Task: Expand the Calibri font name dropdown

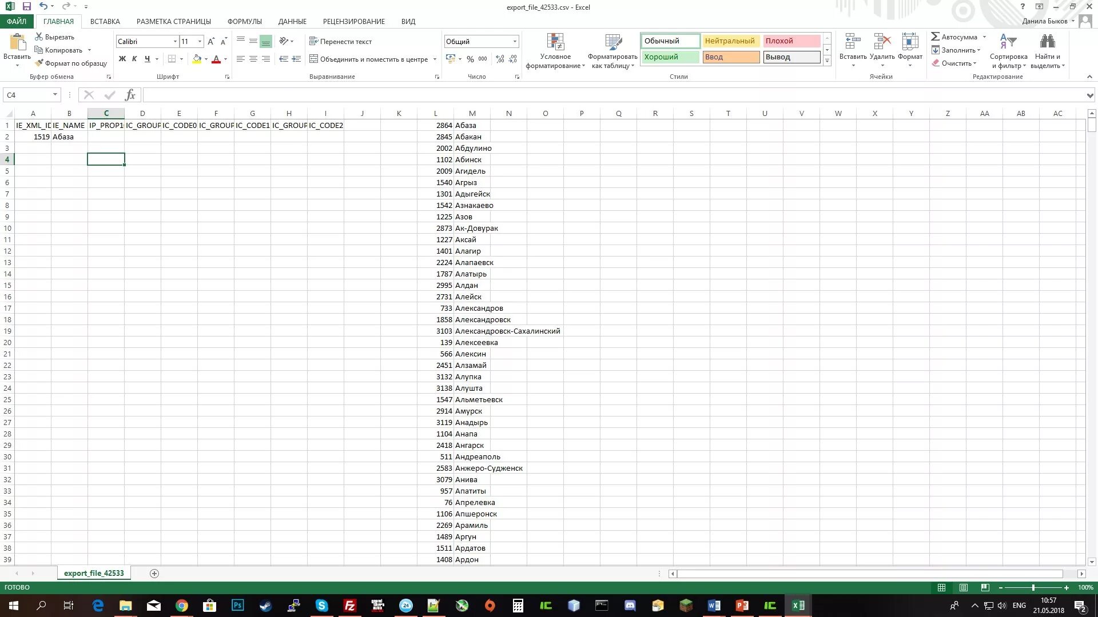Action: [175, 41]
